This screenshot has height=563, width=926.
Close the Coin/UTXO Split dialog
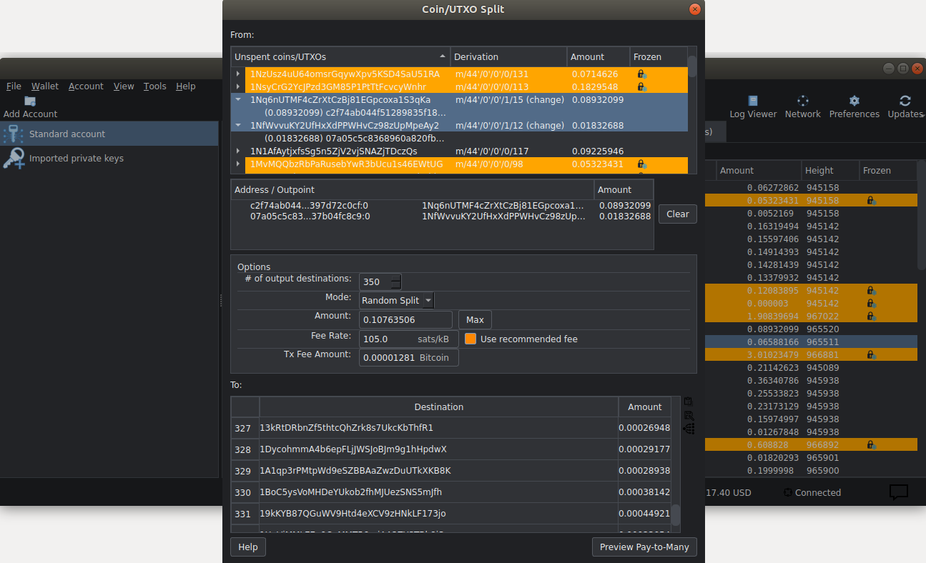pyautogui.click(x=694, y=9)
